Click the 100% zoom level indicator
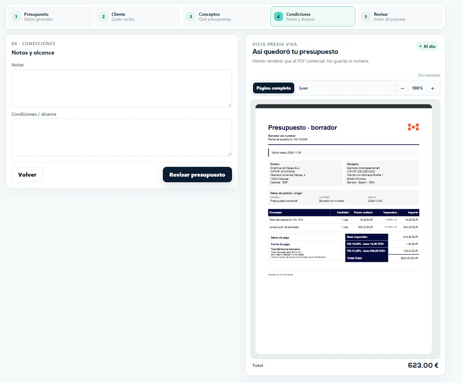 417,88
